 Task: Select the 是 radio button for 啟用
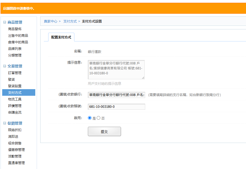90,118
